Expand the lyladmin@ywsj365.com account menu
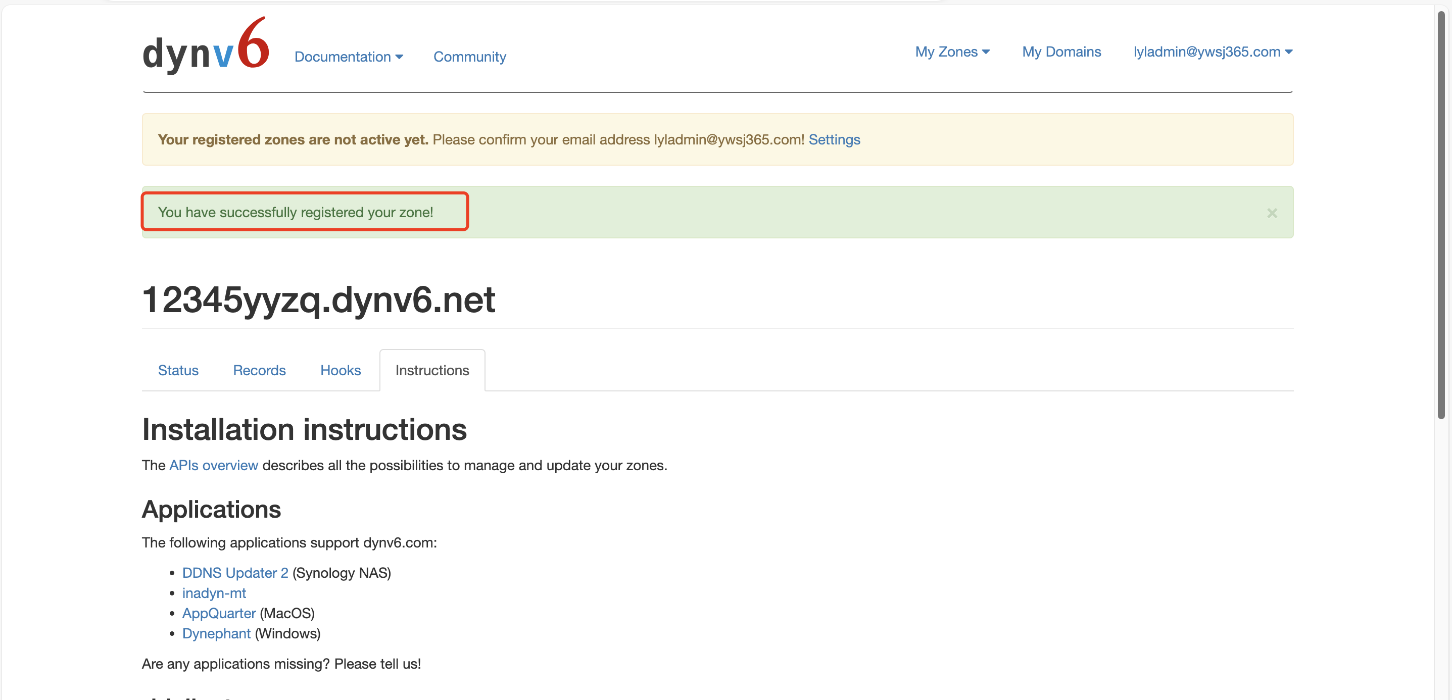The width and height of the screenshot is (1452, 700). click(1213, 52)
